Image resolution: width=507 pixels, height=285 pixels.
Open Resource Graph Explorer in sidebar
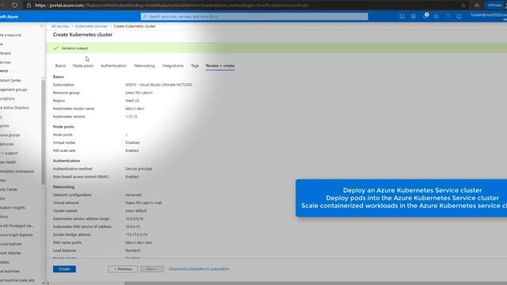tap(17, 235)
